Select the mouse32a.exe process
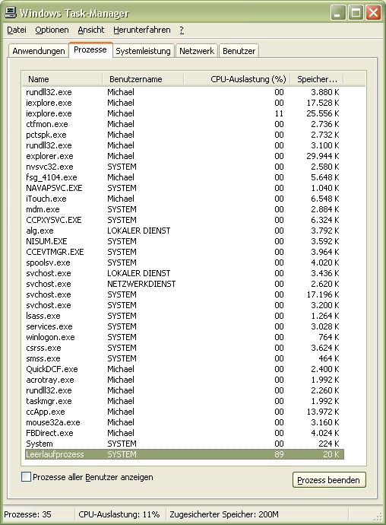Screen dimensions: 386x525 coord(185,422)
